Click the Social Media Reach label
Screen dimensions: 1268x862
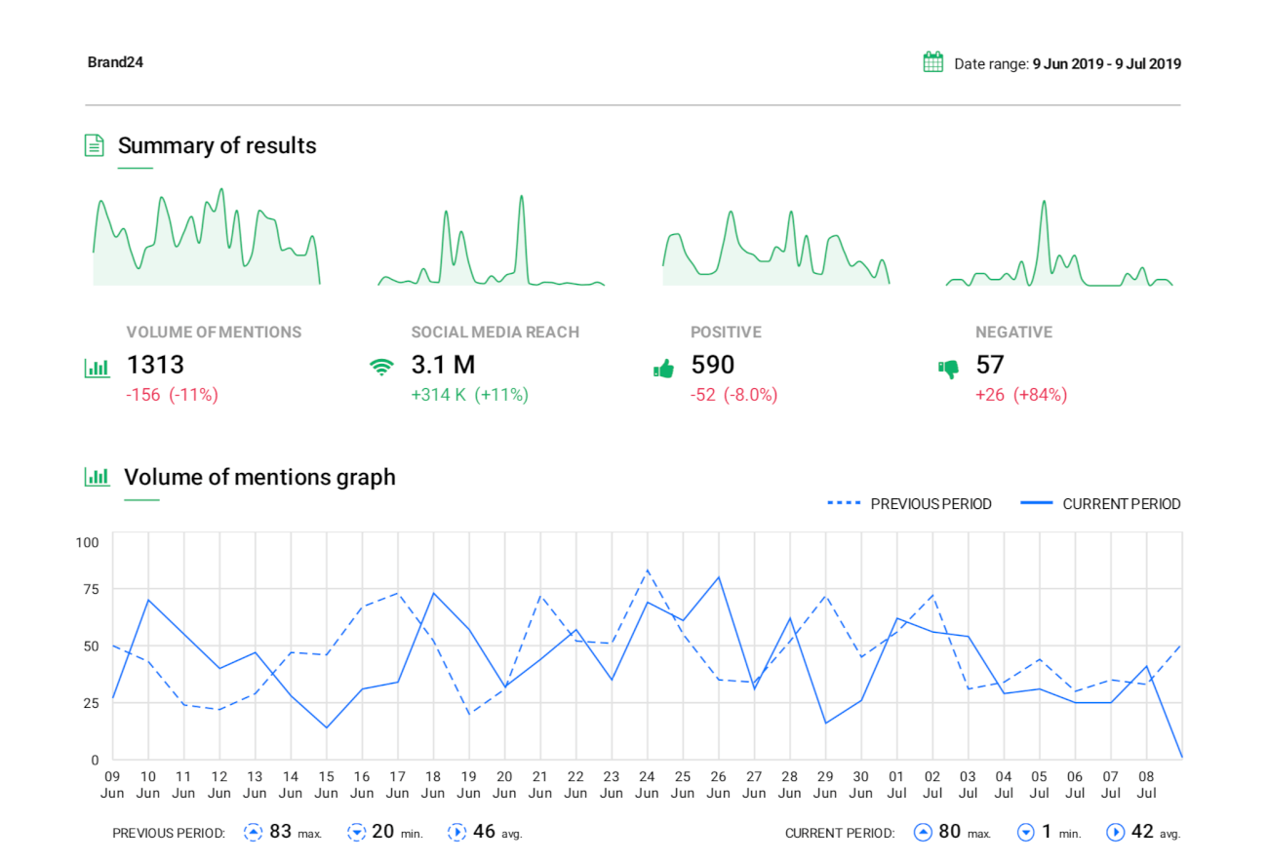495,332
